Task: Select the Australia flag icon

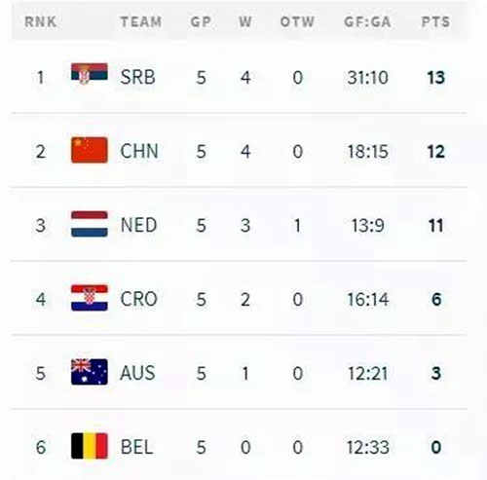Action: [x=90, y=372]
